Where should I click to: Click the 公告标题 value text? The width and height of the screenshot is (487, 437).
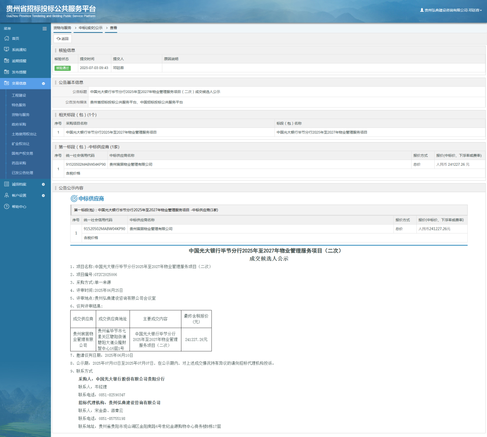155,92
